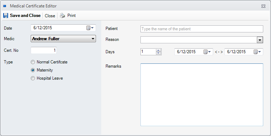This screenshot has width=271, height=136.
Task: Decrease the Days value with down arrow
Action: point(158,53)
